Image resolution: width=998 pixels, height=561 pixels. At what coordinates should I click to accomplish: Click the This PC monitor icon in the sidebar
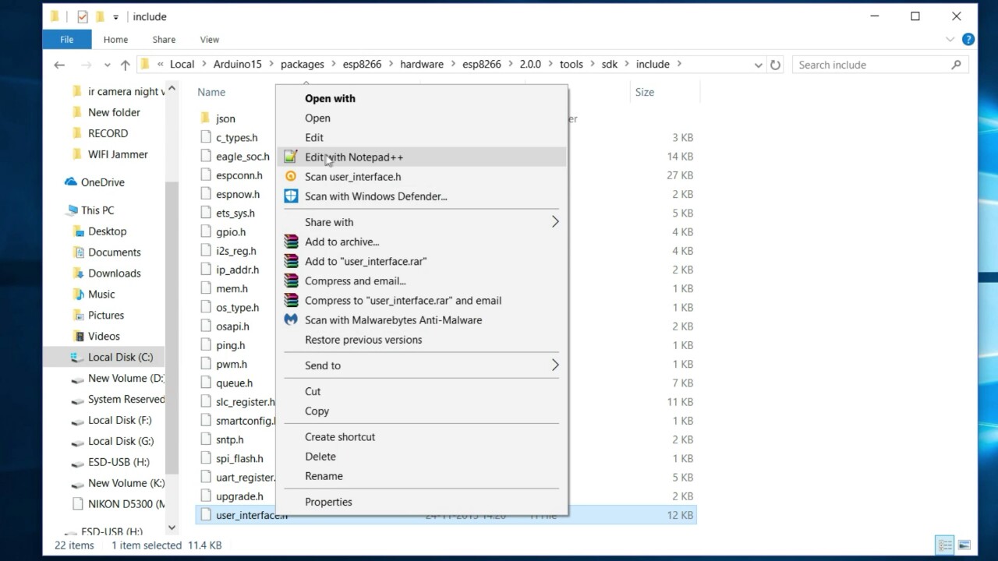71,210
